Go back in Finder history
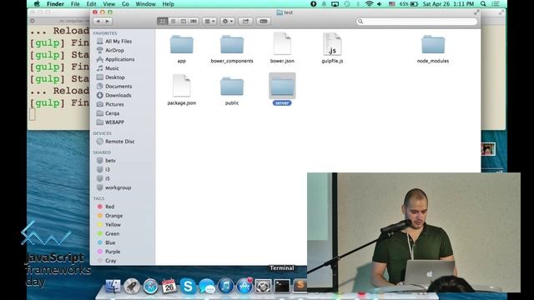 click(98, 21)
